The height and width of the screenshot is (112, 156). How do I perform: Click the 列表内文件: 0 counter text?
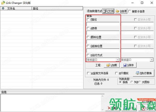tap(101, 80)
